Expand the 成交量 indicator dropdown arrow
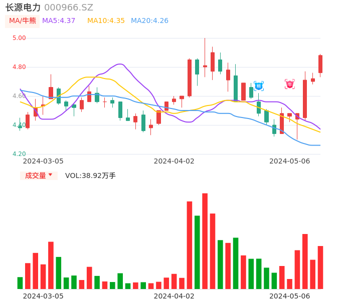Screen dimensions: 344x303 coord(50,175)
